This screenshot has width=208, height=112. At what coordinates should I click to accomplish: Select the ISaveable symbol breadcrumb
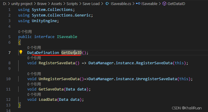(149, 4)
